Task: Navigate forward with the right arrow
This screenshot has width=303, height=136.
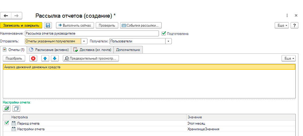Action: [x=16, y=15]
